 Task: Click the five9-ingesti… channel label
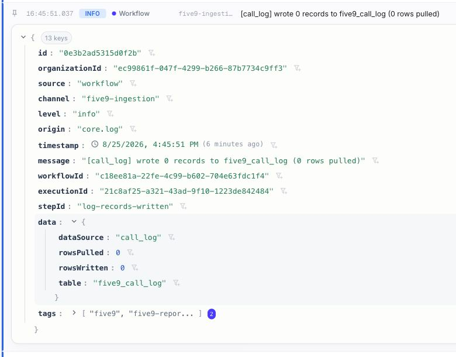[206, 13]
